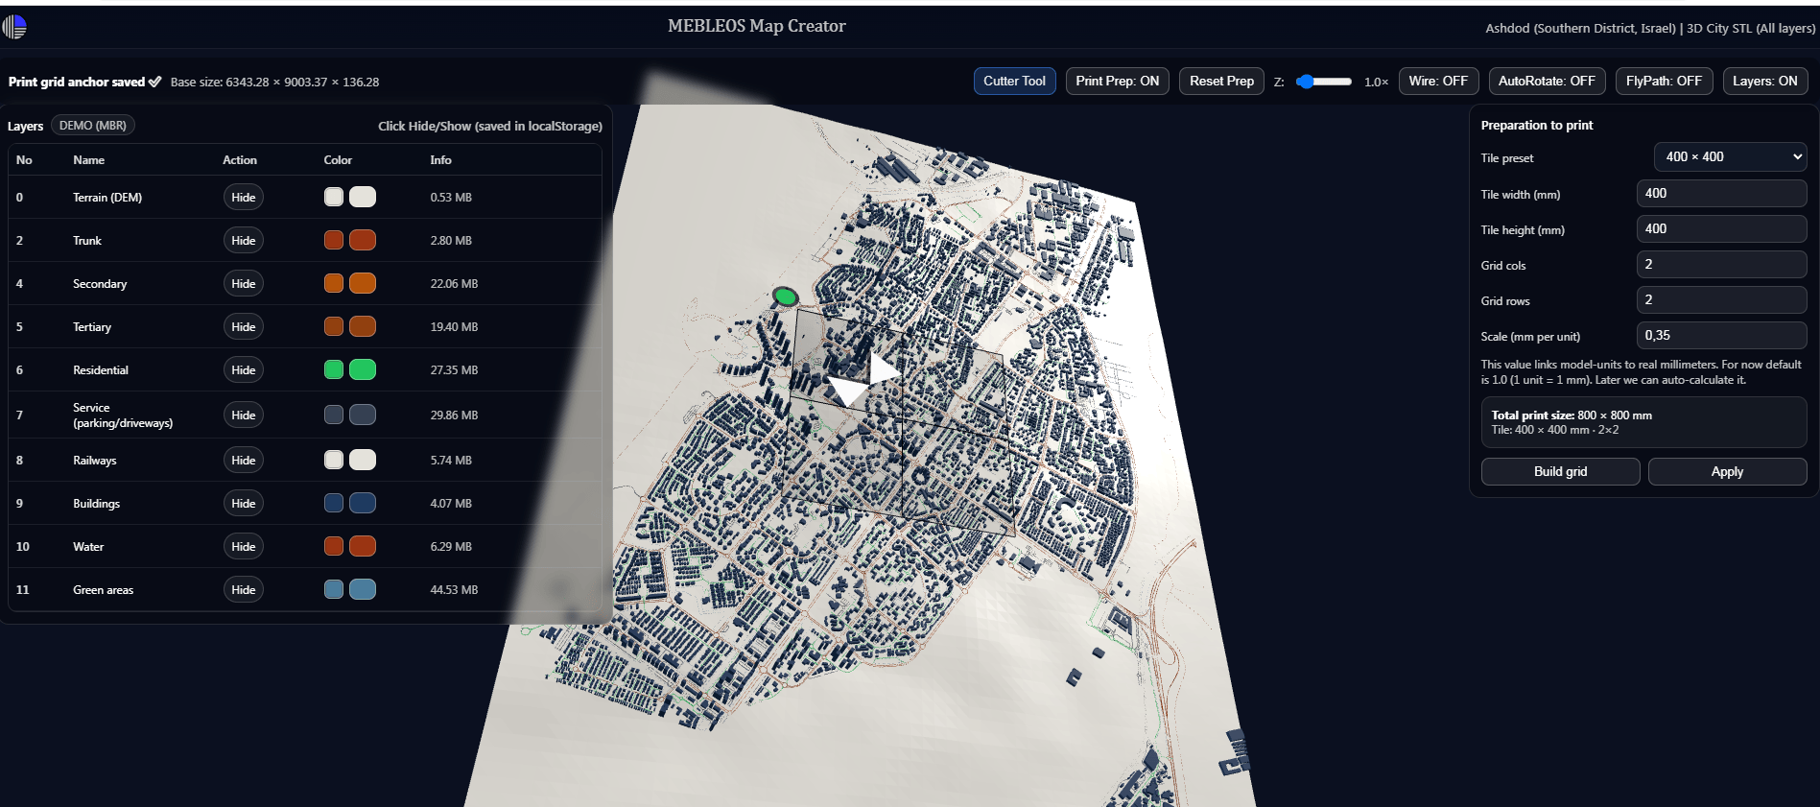Viewport: 1820px width, 807px height.
Task: Click the MEBLEOS logo icon
Action: (x=14, y=27)
